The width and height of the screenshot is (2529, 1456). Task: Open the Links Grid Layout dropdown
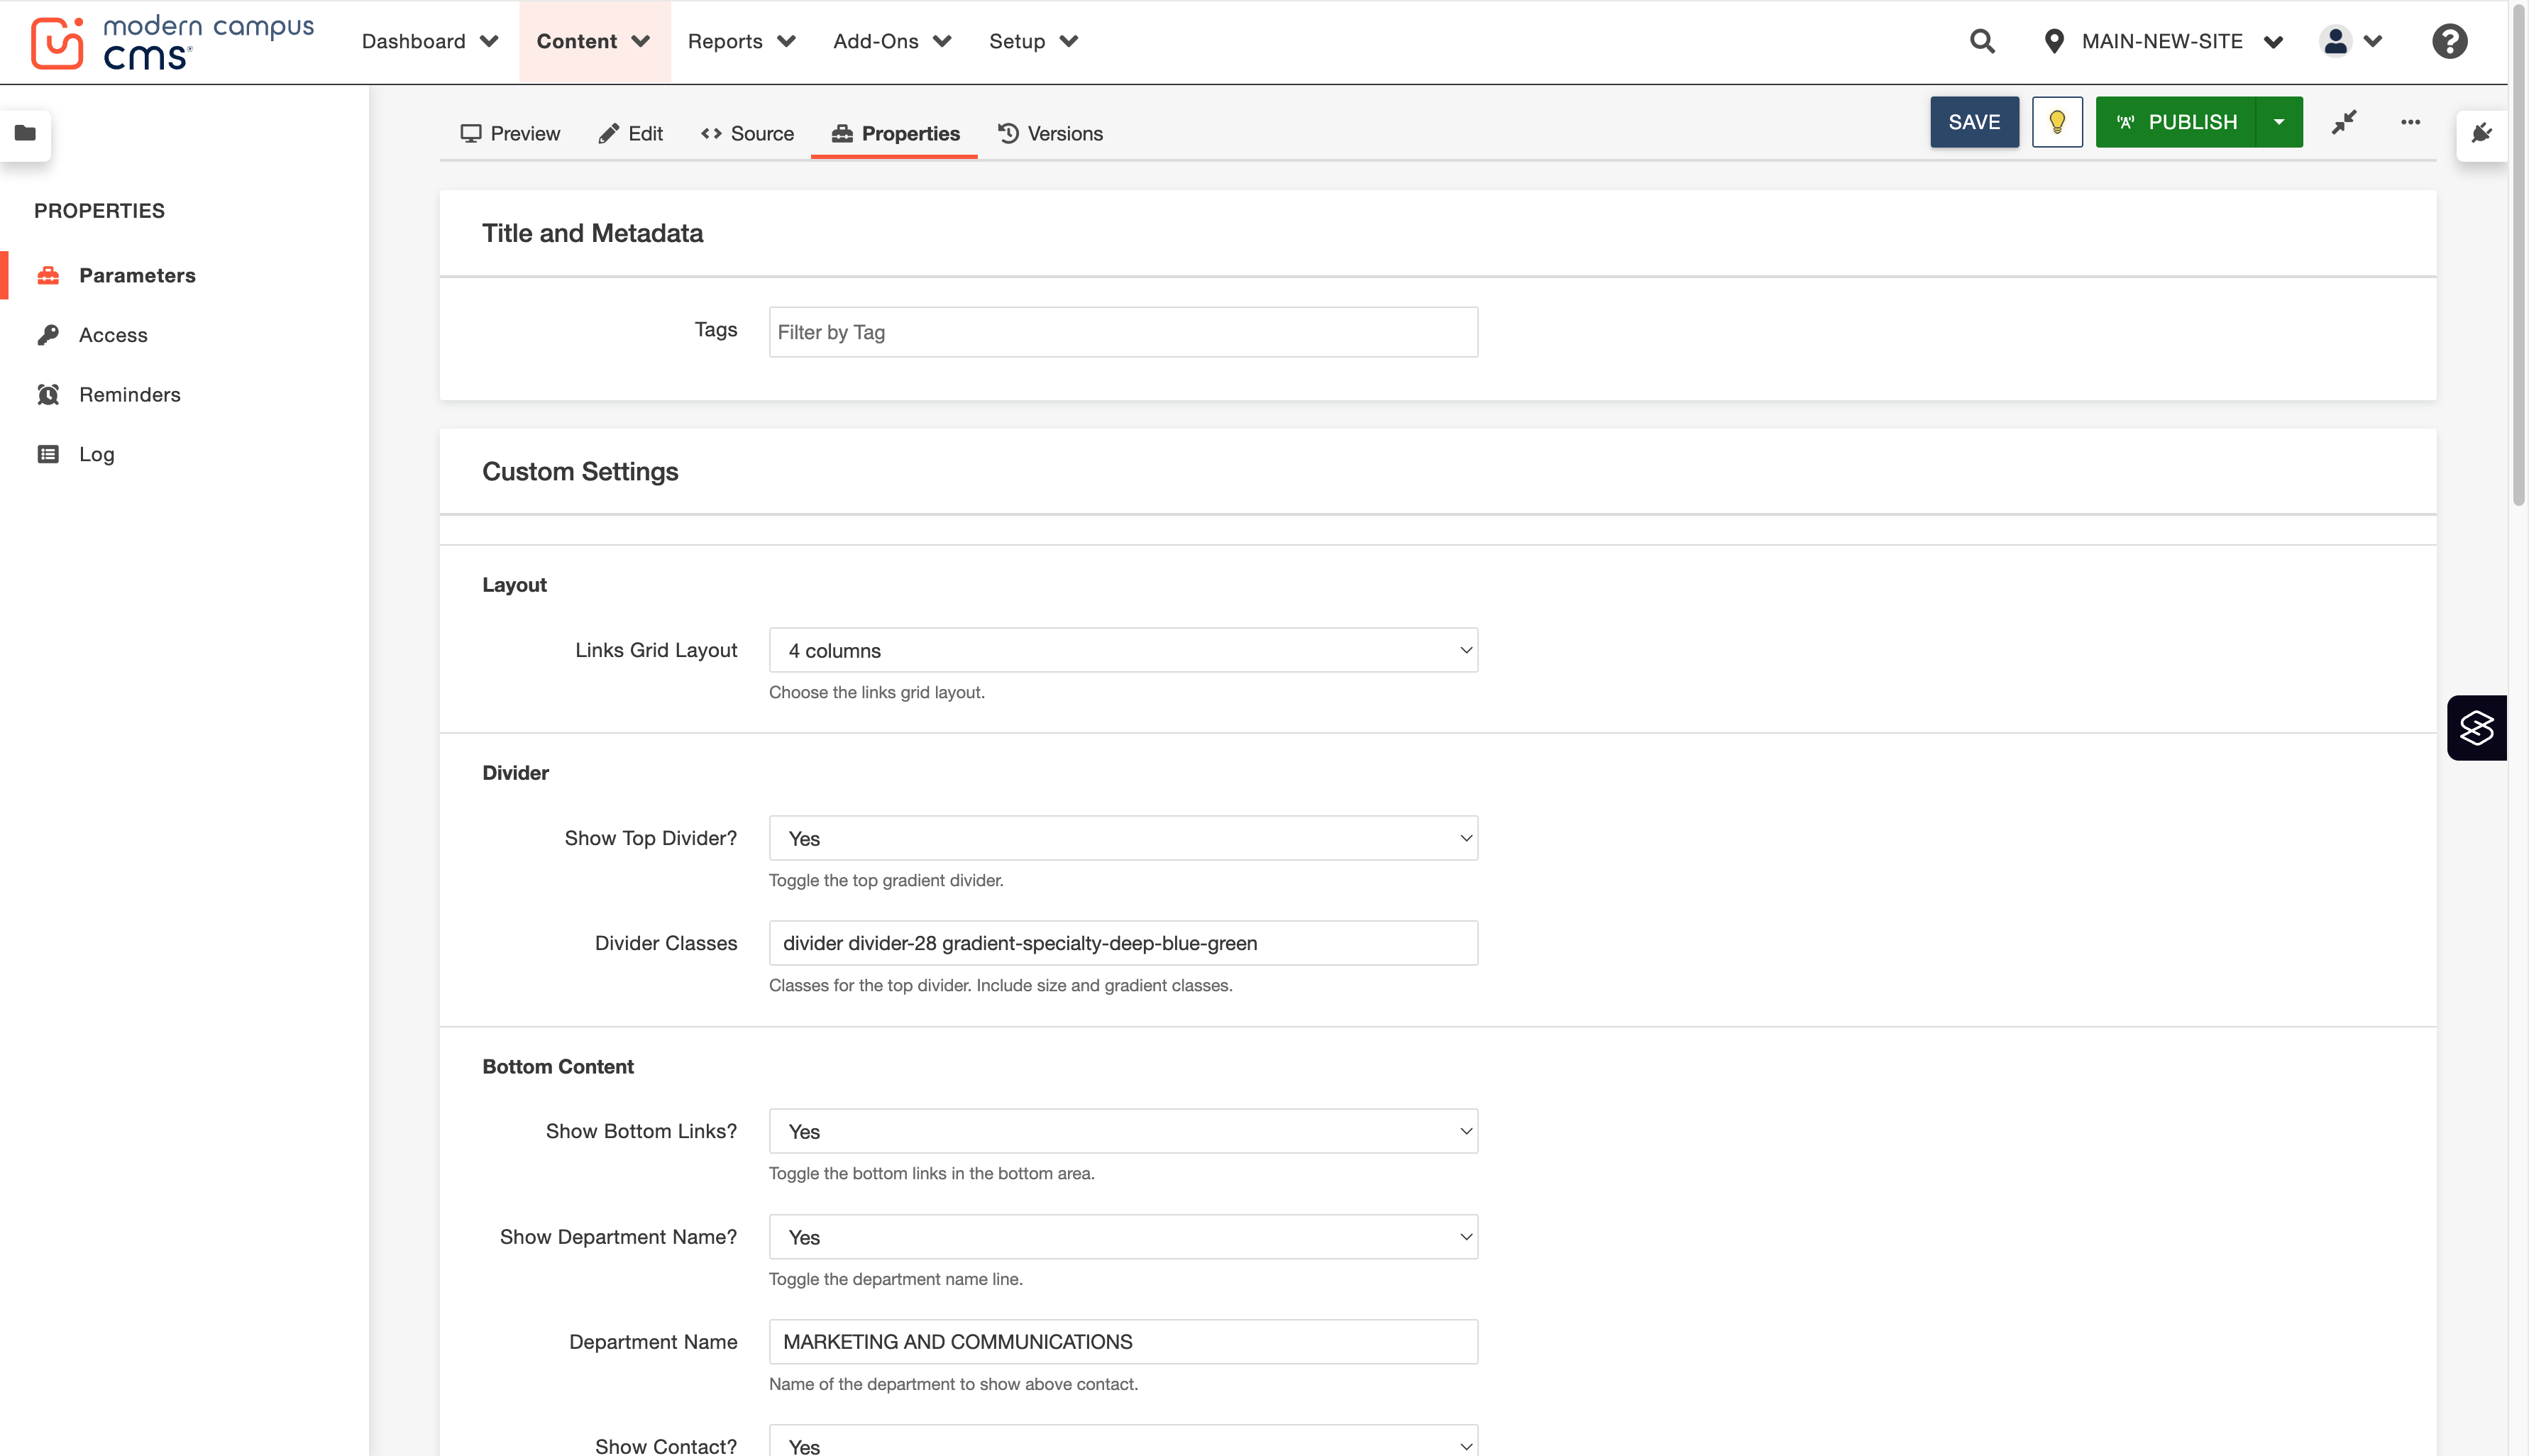click(1123, 650)
